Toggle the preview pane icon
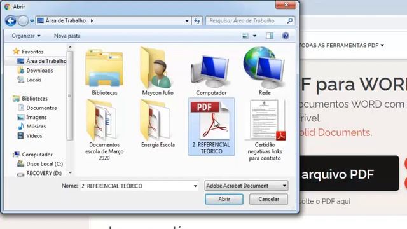Screen dimensions: 407x229 point(270,36)
